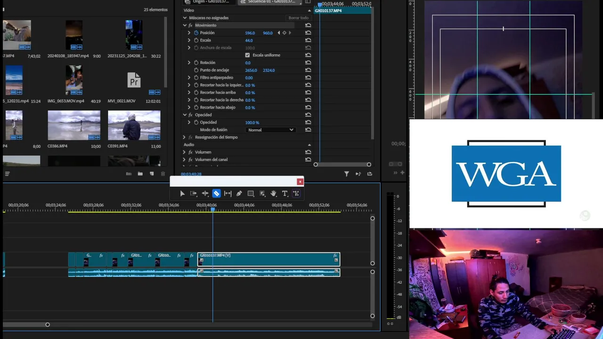The image size is (603, 339).
Task: Expand Volumen del canal
Action: click(x=185, y=160)
